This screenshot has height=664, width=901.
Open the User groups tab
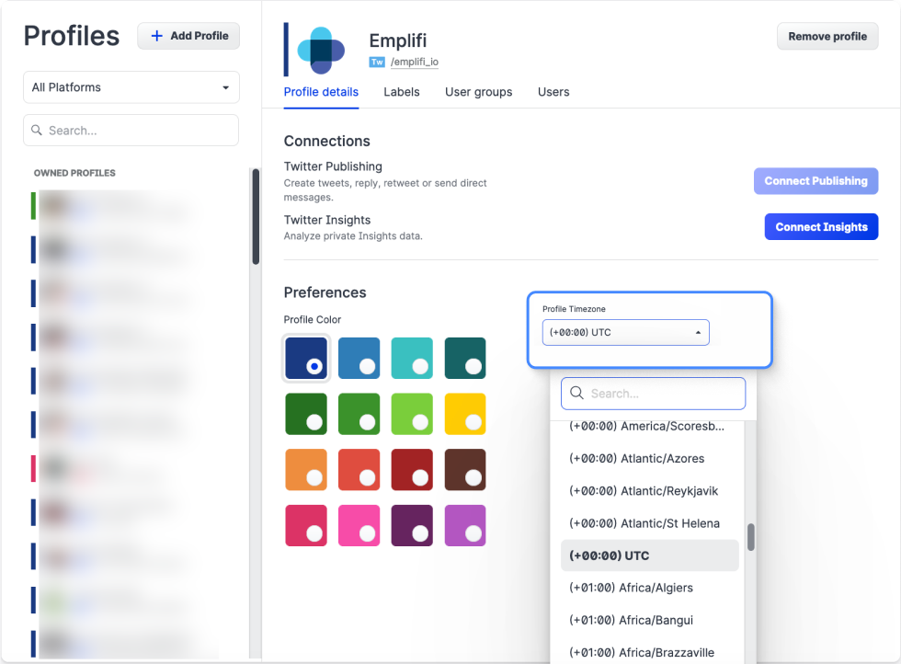(478, 92)
